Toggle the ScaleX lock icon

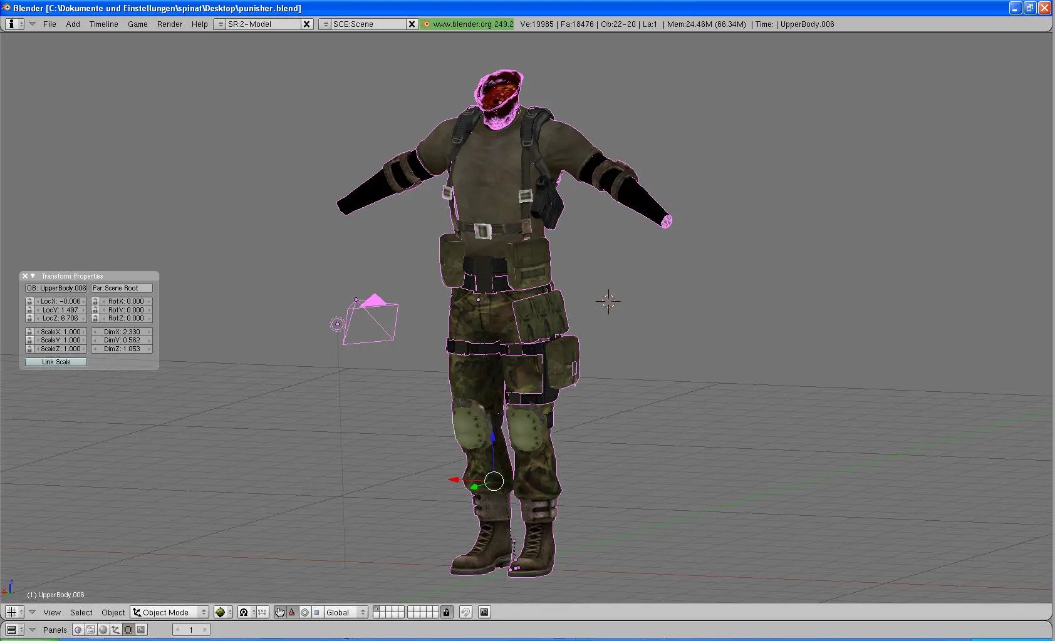pyautogui.click(x=29, y=332)
